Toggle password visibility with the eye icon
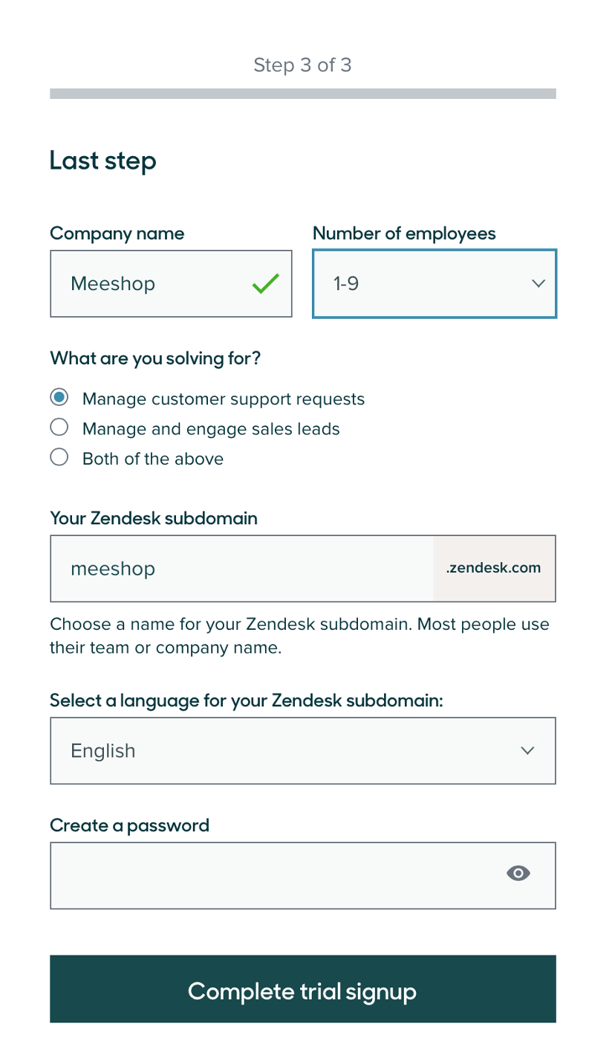Screen dimensions: 612x1041 (518, 874)
